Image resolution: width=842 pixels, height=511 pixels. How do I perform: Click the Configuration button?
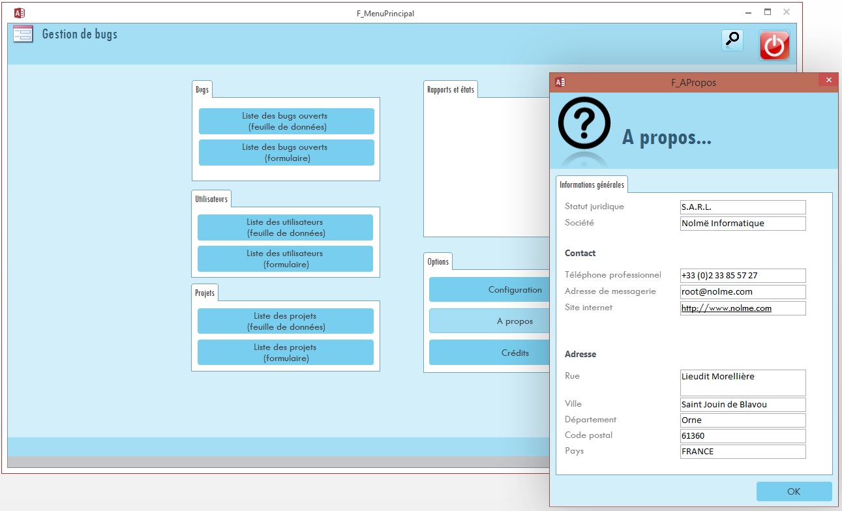click(489, 289)
